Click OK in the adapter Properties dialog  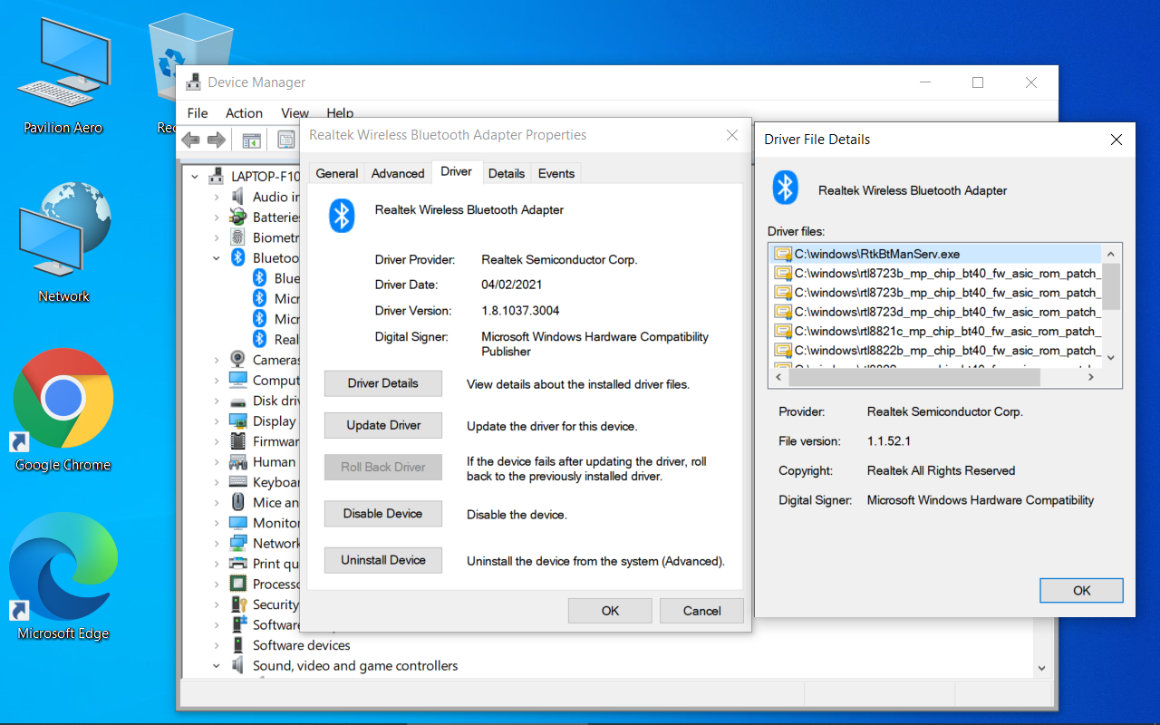pos(610,611)
